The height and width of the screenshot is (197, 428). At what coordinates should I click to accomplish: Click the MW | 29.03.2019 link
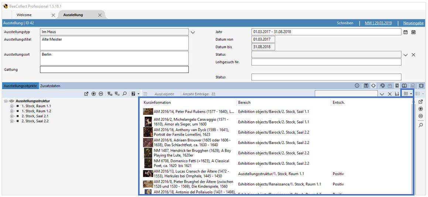378,23
